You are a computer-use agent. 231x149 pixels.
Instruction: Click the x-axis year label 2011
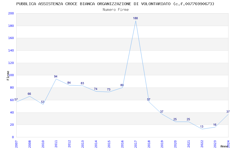pos(56,144)
